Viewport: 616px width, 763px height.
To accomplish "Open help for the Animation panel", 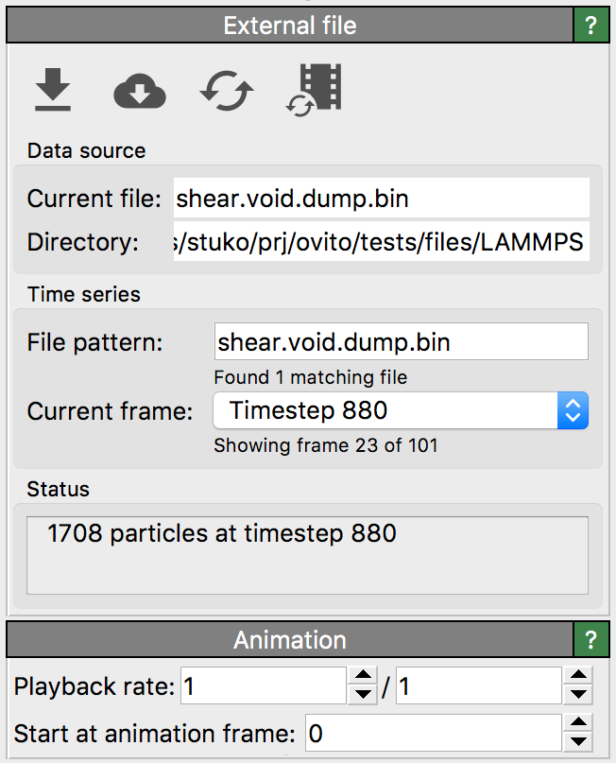I will [x=591, y=641].
